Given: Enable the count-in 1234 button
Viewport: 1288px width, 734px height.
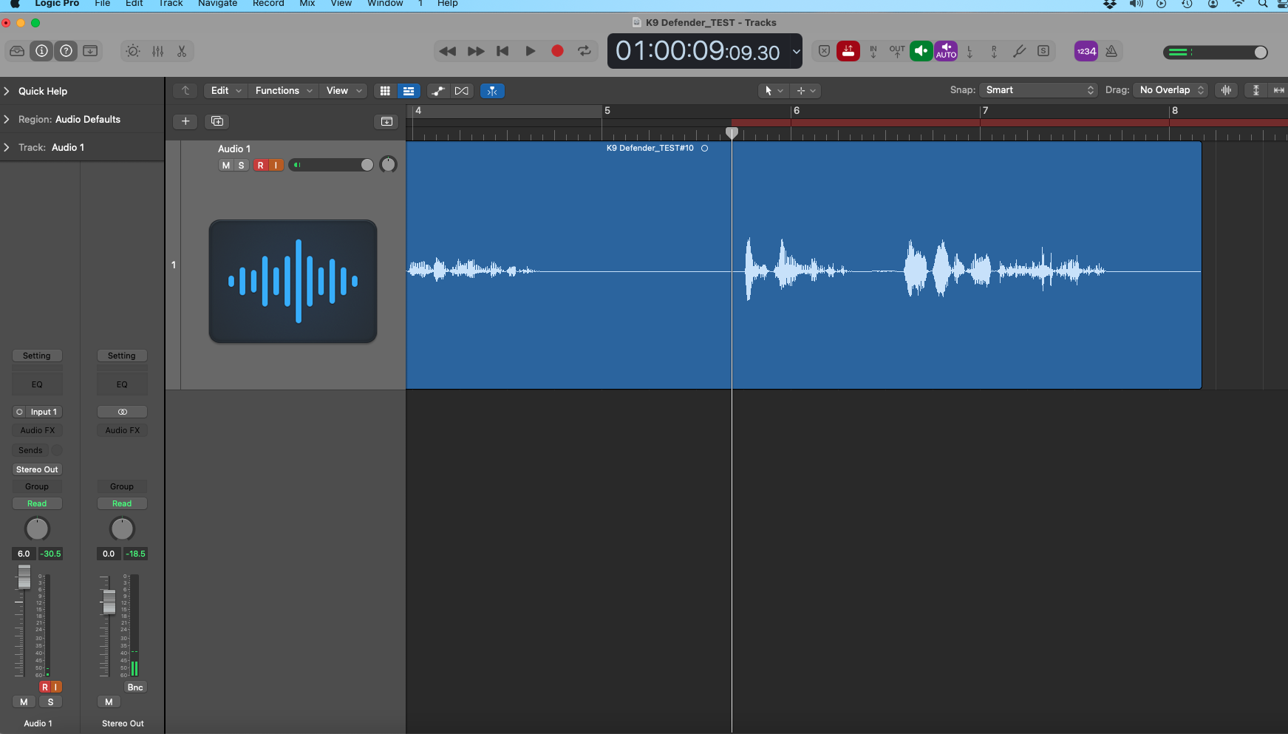Looking at the screenshot, I should coord(1086,51).
